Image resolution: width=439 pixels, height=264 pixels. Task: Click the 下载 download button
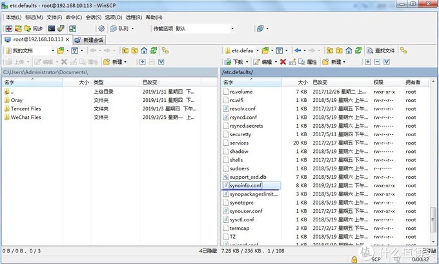tap(236, 62)
